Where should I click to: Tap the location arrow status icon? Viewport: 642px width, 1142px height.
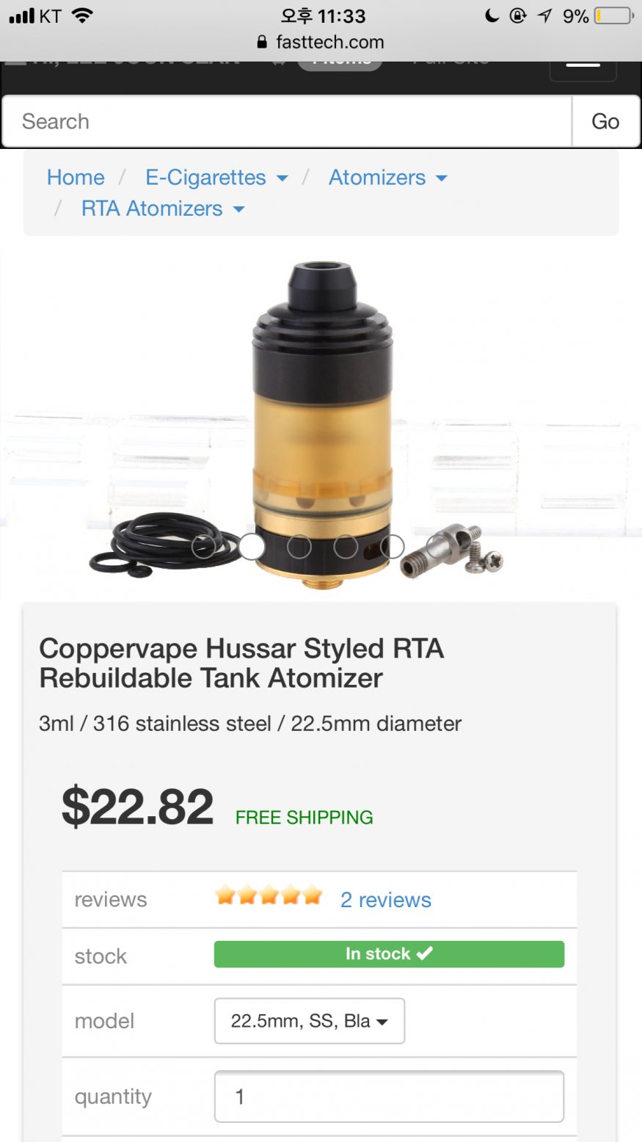544,16
